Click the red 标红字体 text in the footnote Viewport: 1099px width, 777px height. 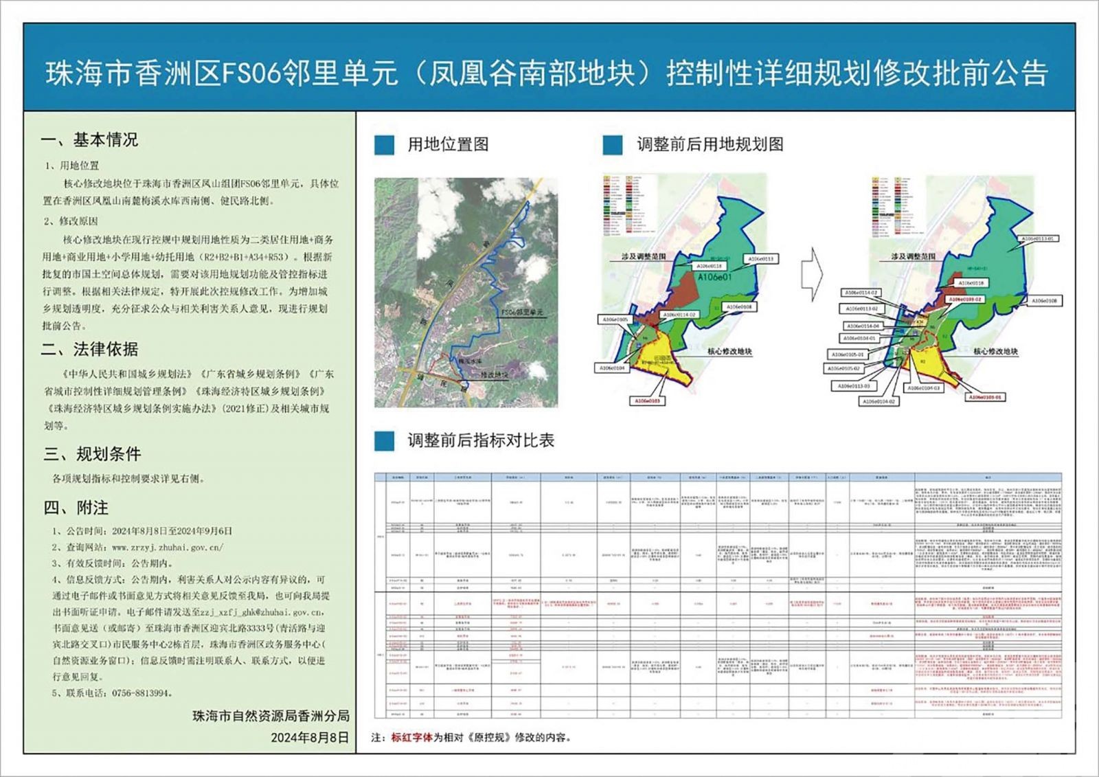(411, 738)
